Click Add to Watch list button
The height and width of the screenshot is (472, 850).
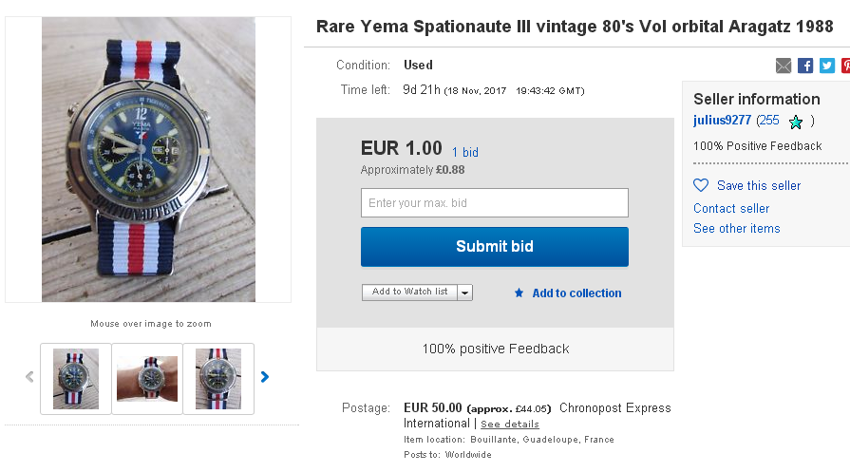tap(409, 293)
